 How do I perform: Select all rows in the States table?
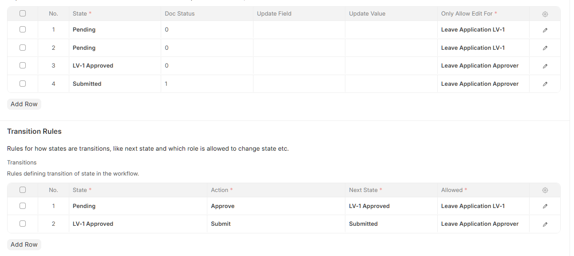pyautogui.click(x=22, y=13)
